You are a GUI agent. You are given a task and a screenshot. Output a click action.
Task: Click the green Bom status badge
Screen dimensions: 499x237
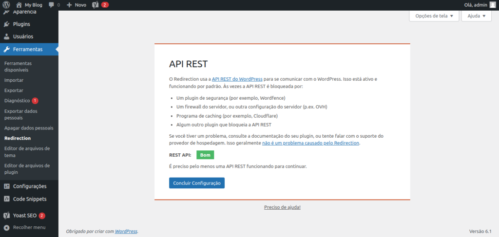[205, 155]
